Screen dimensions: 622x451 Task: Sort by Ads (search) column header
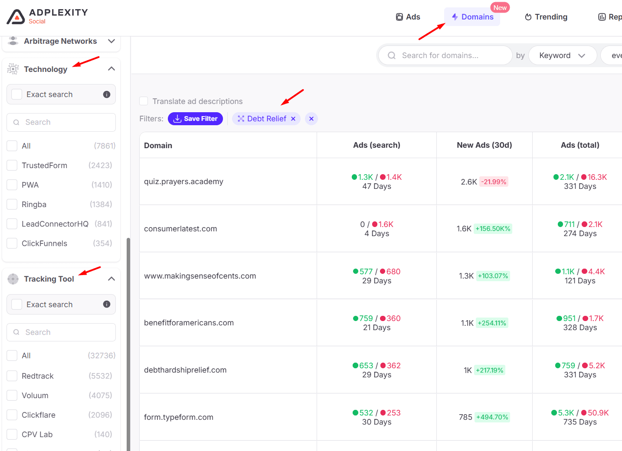click(x=376, y=145)
